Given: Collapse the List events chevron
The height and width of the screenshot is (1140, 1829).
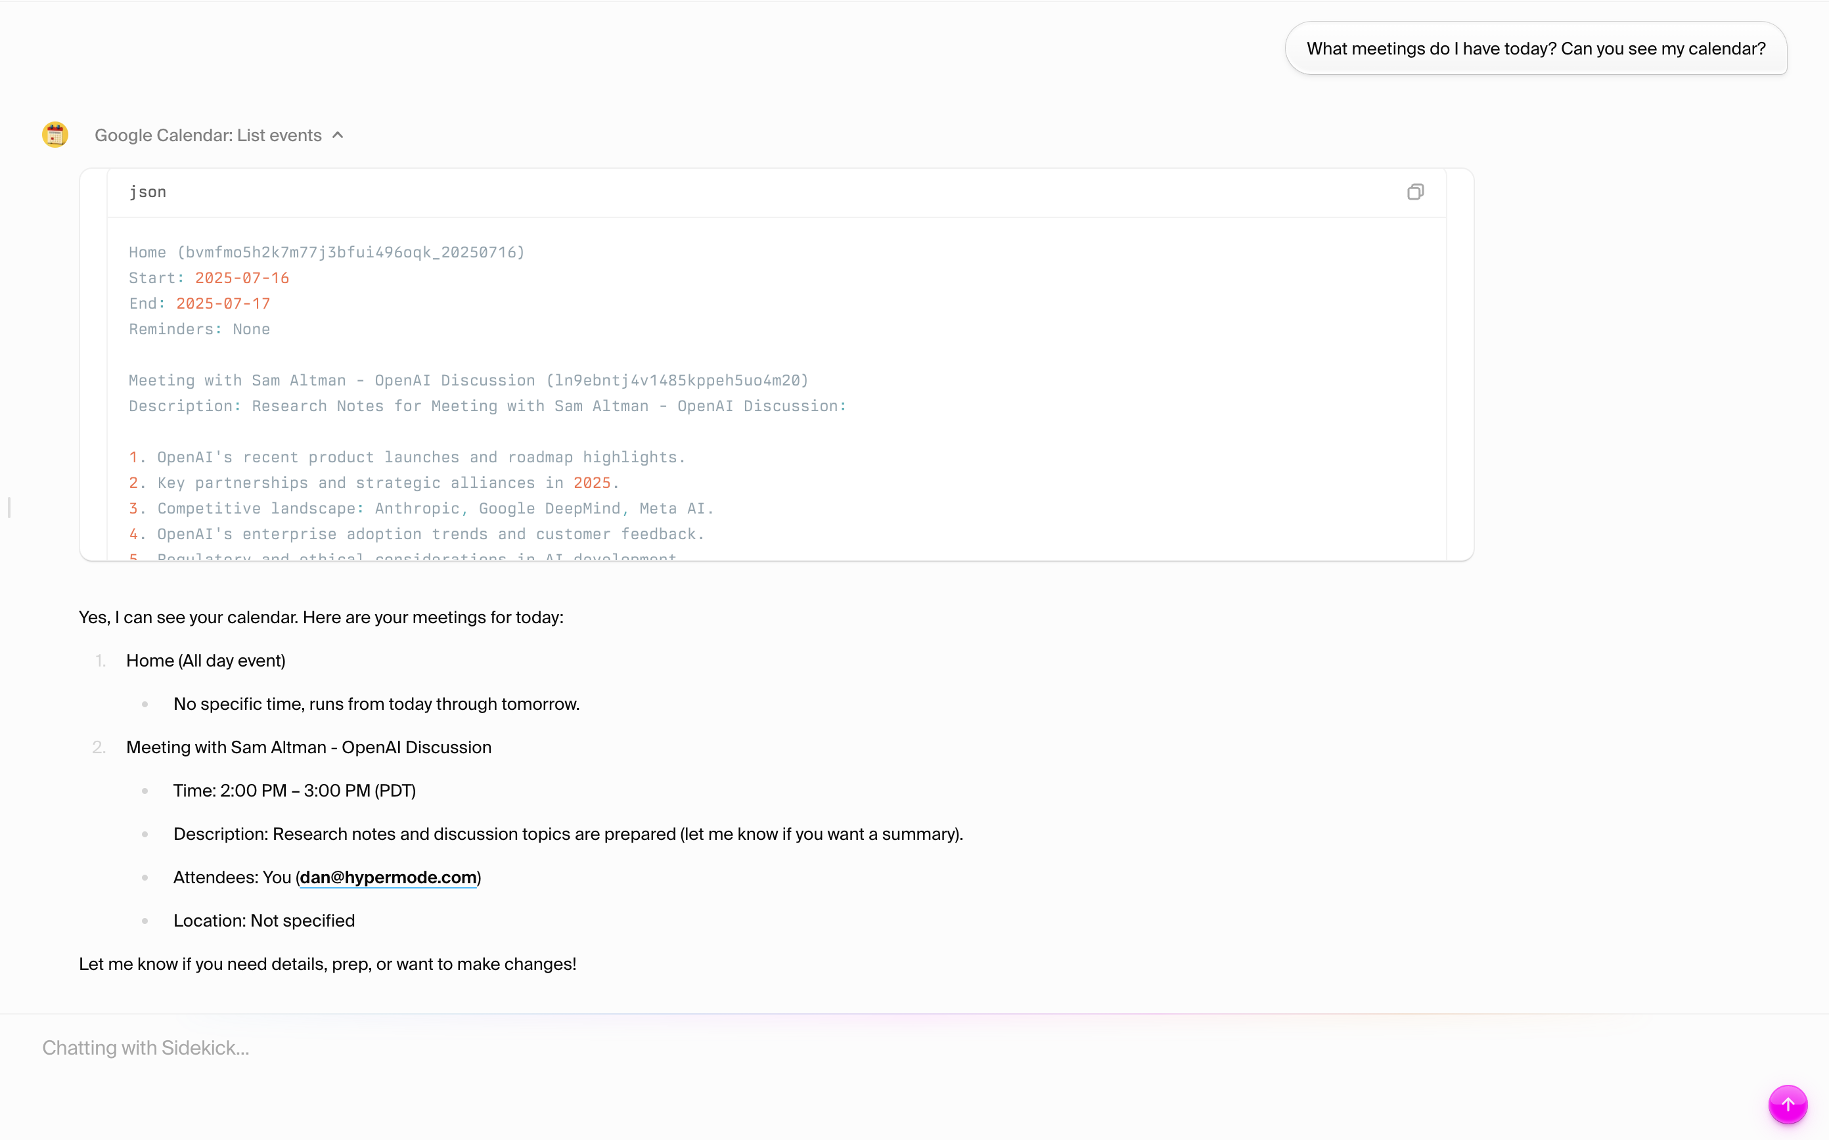Looking at the screenshot, I should pos(338,135).
